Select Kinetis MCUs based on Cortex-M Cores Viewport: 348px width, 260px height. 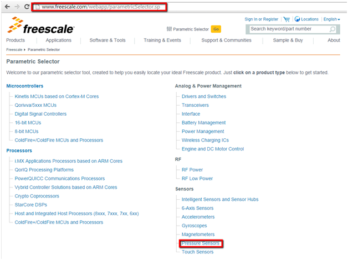[x=57, y=96]
